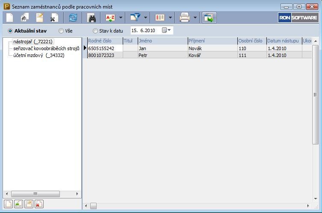322x213 pixels.
Task: Click the Titul column header
Action: [130, 41]
